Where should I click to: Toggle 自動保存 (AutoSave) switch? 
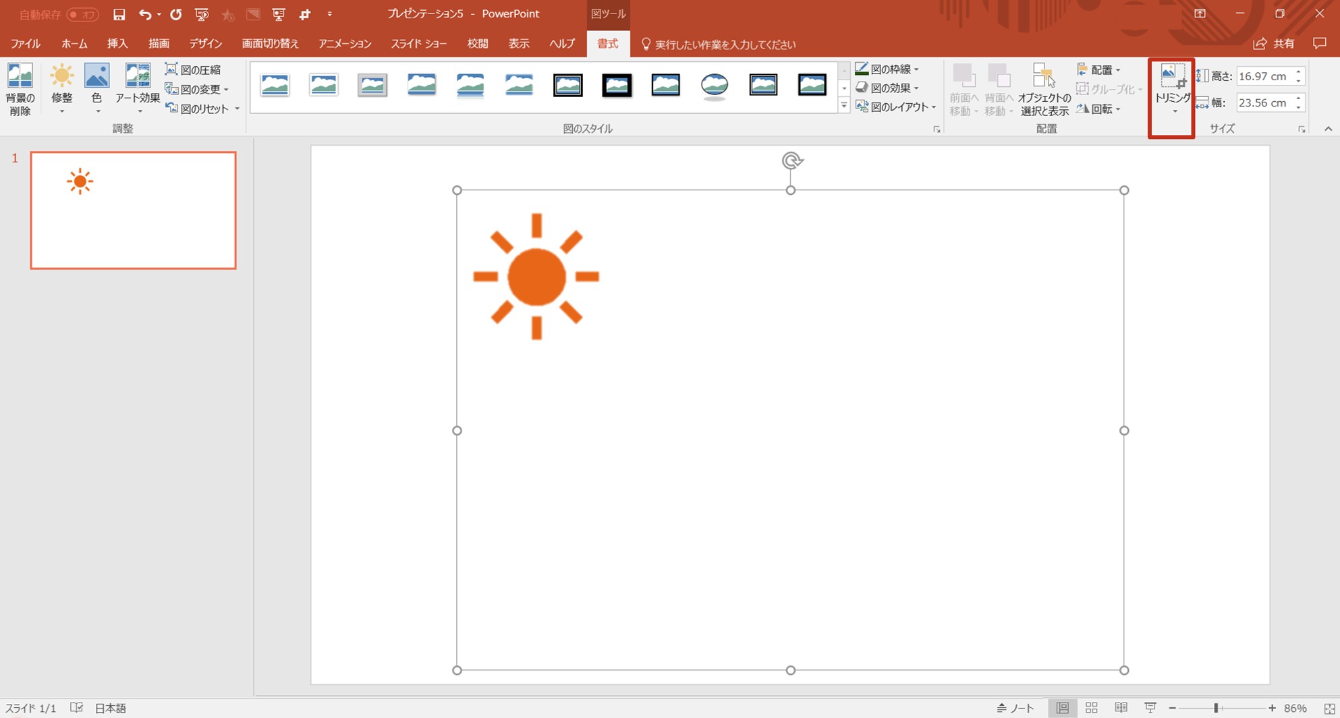[x=82, y=14]
